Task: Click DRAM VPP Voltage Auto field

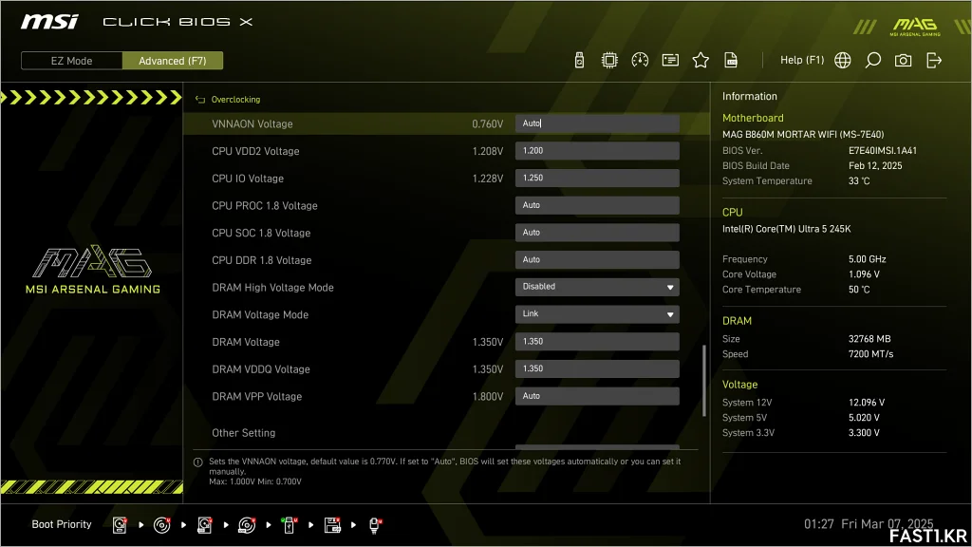Action: tap(597, 396)
